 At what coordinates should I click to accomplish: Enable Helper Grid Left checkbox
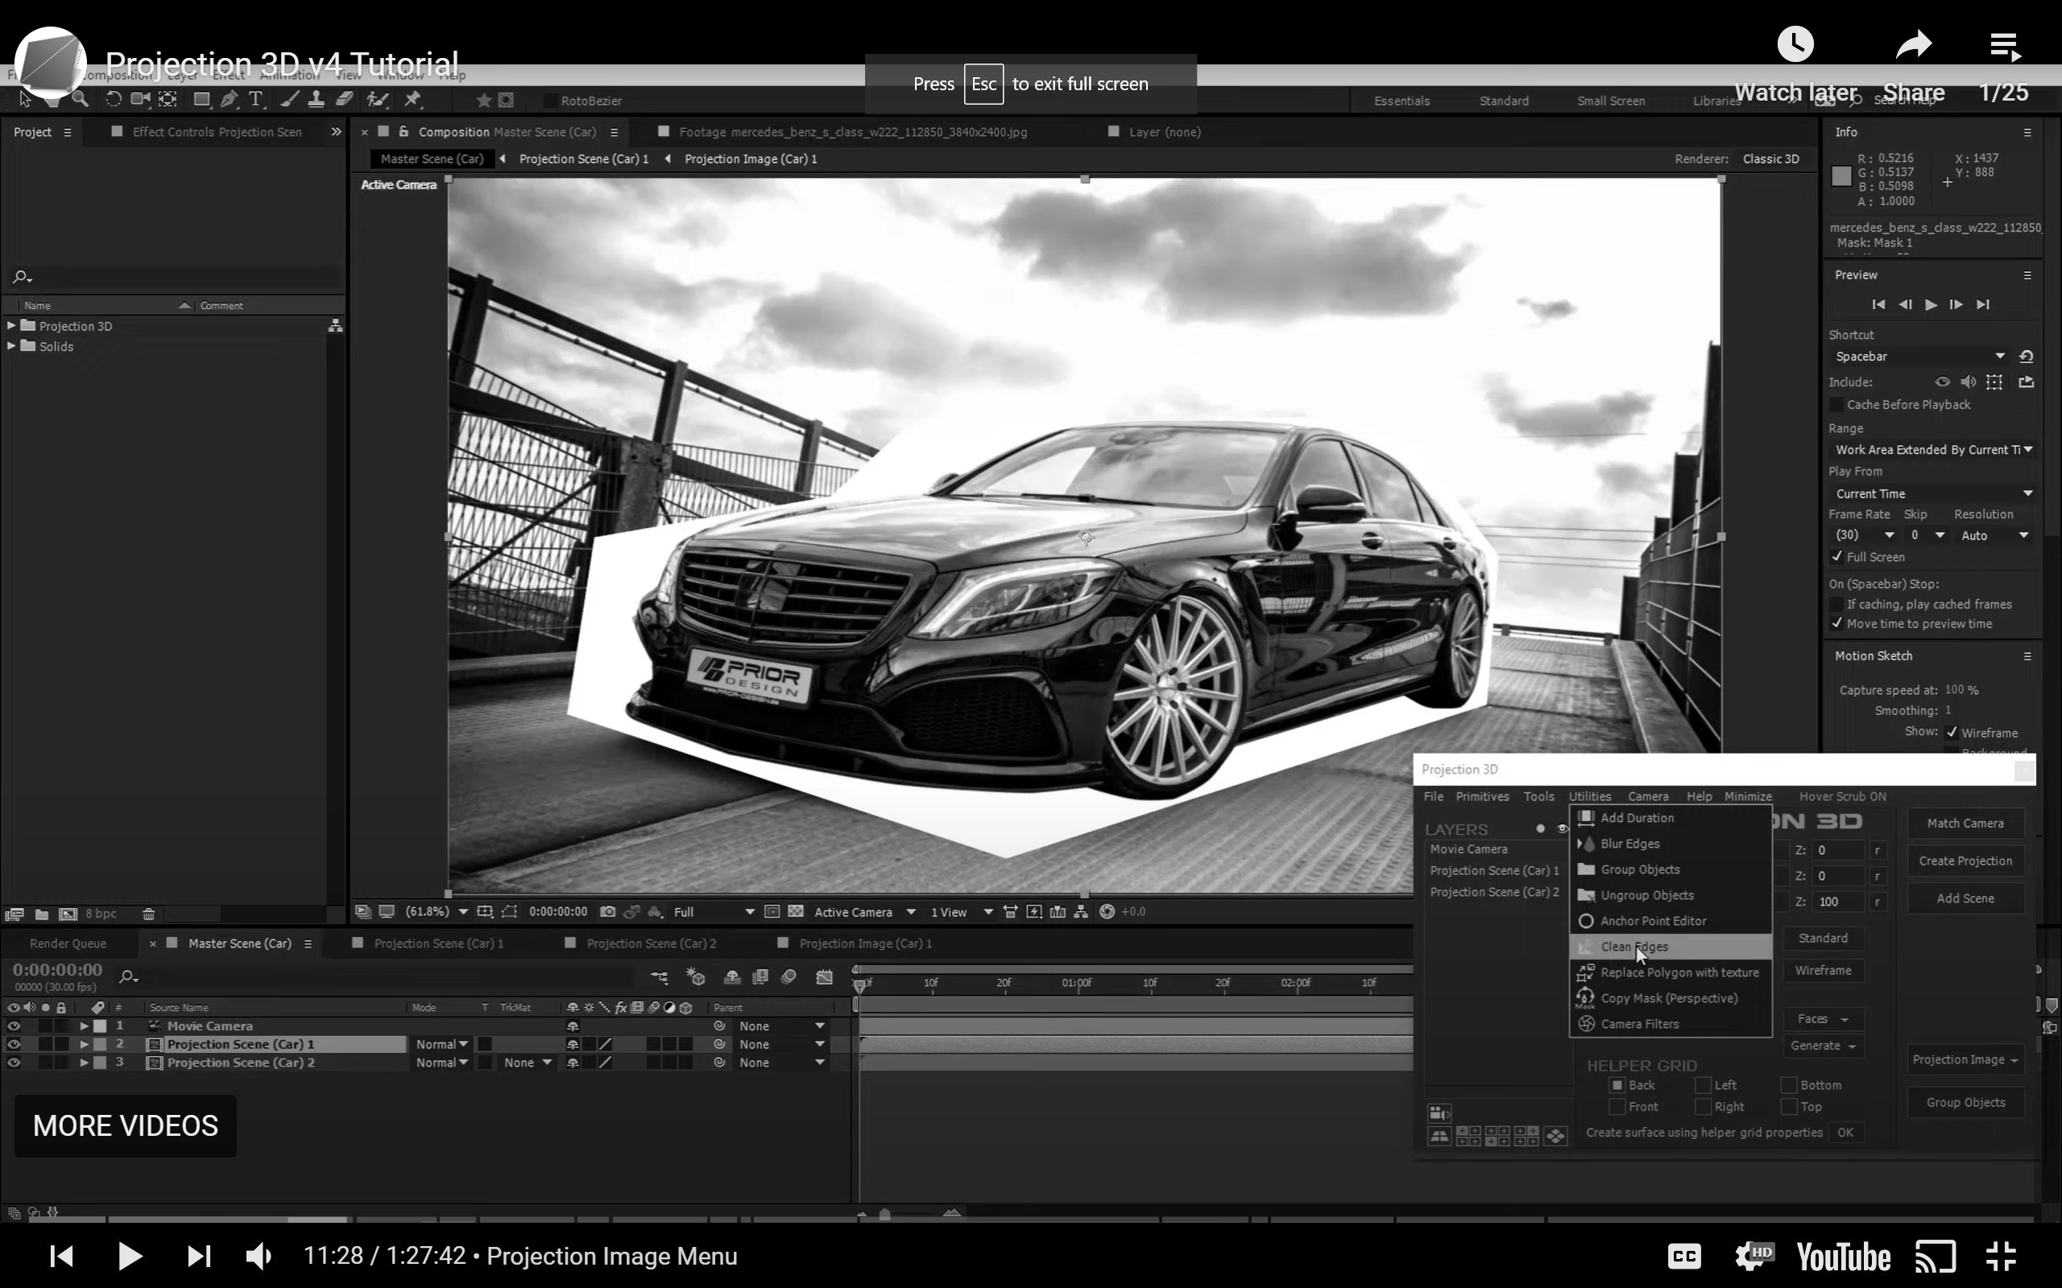[x=1704, y=1085]
